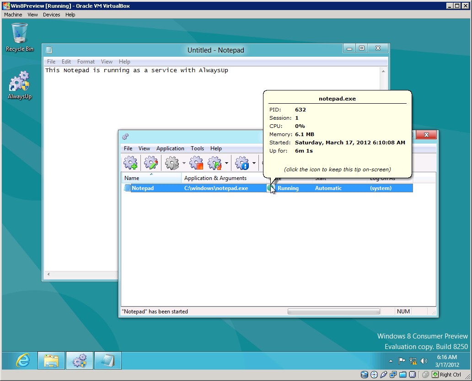Open the Application menu in AlwaysUp
Viewport: 472px width, 381px height.
click(x=170, y=148)
